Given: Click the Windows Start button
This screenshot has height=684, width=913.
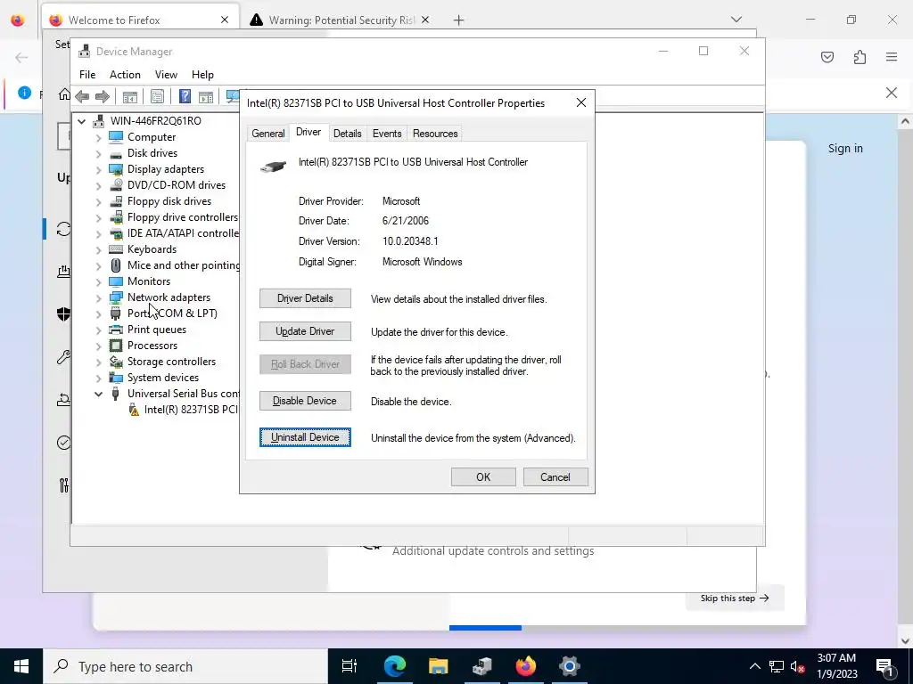Looking at the screenshot, I should click(21, 666).
